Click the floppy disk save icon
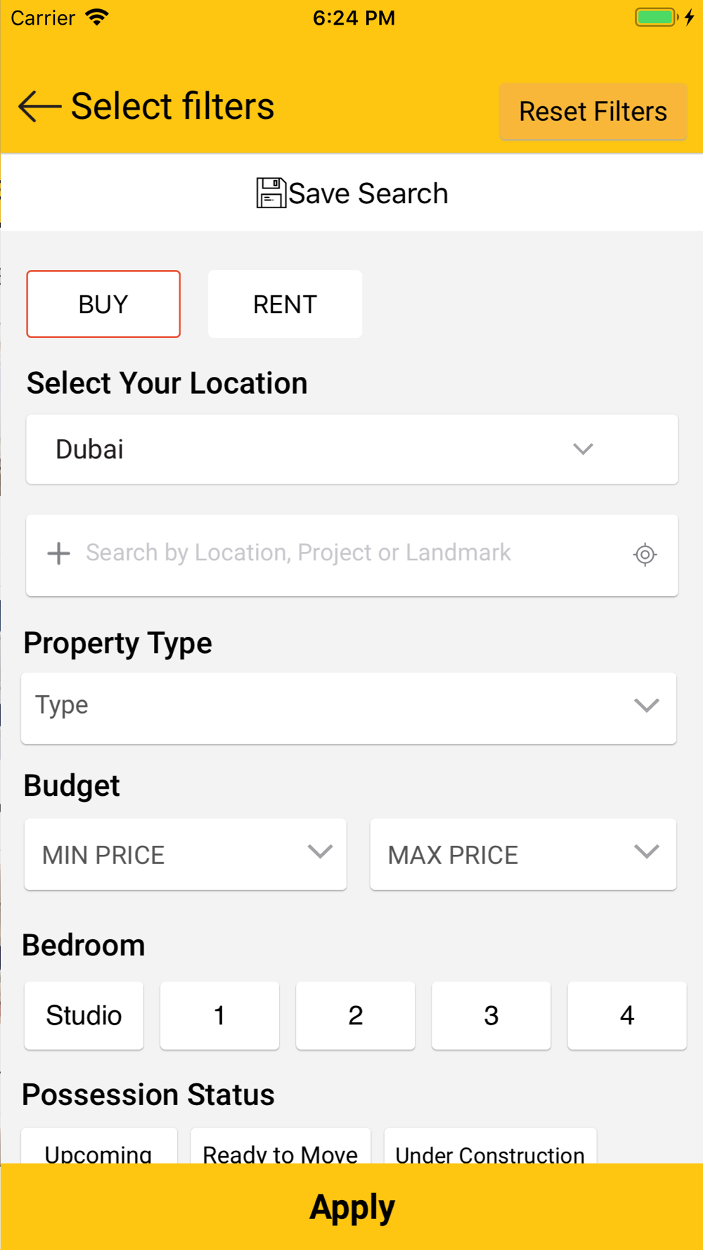The height and width of the screenshot is (1250, 703). coord(271,193)
